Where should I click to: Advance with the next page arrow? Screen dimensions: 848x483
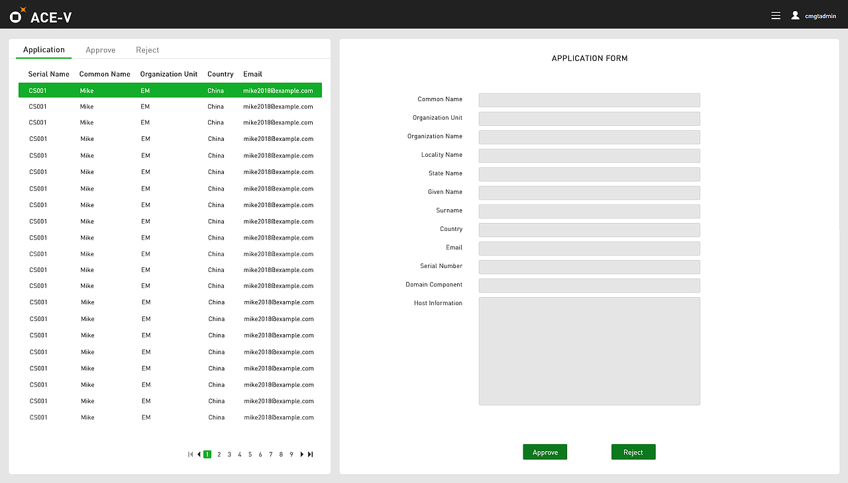(x=301, y=454)
